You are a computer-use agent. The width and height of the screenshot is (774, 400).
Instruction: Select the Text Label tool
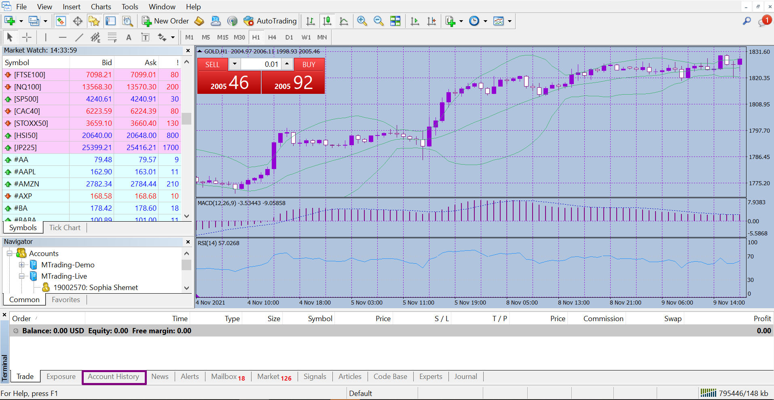145,37
